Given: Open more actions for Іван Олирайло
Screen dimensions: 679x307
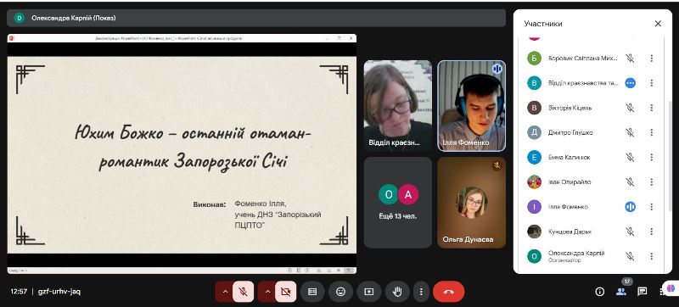Looking at the screenshot, I should coord(651,182).
